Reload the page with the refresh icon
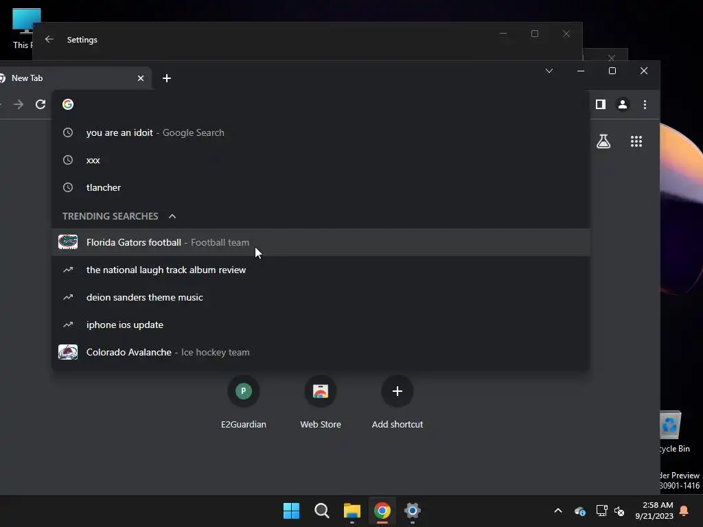The image size is (703, 527). pos(41,104)
